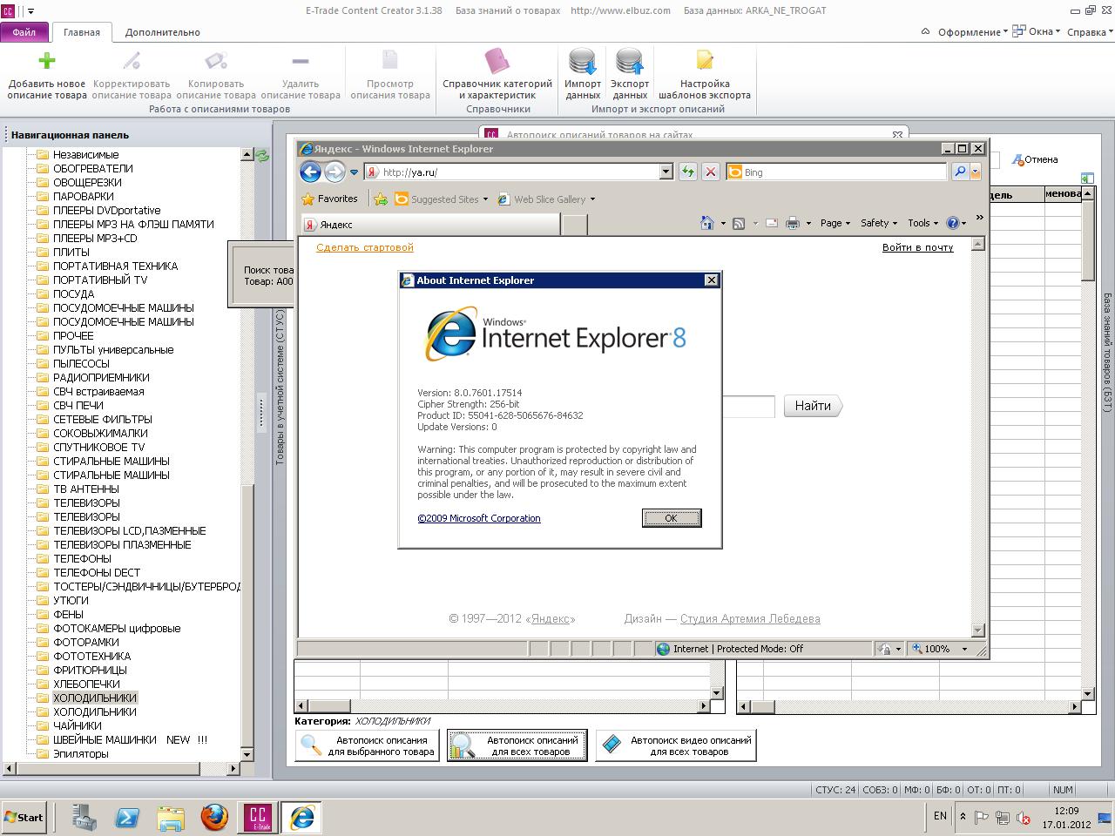Click the Импорт данных database icon

point(582,61)
